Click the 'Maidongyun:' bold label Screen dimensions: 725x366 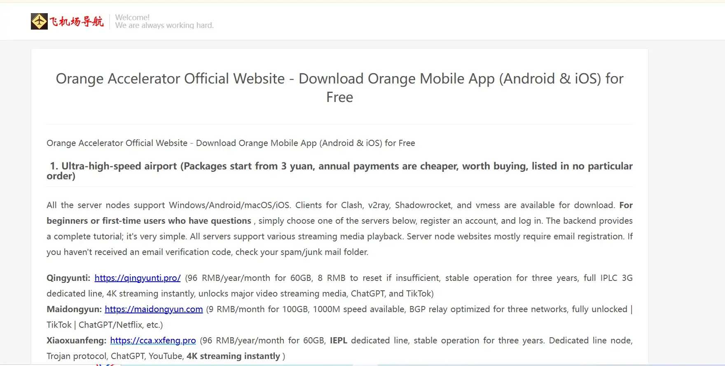[74, 309]
